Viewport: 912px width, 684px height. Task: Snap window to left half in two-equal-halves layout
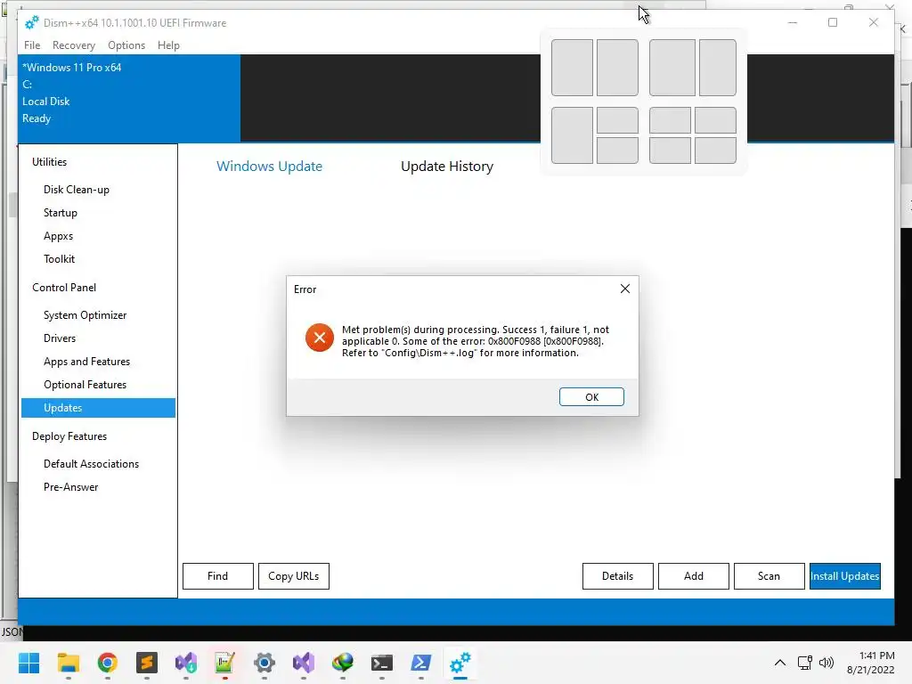[572, 68]
